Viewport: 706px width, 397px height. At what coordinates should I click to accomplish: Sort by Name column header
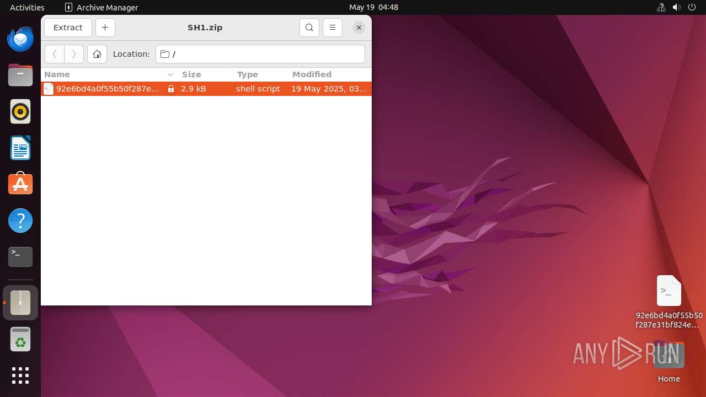(x=109, y=74)
